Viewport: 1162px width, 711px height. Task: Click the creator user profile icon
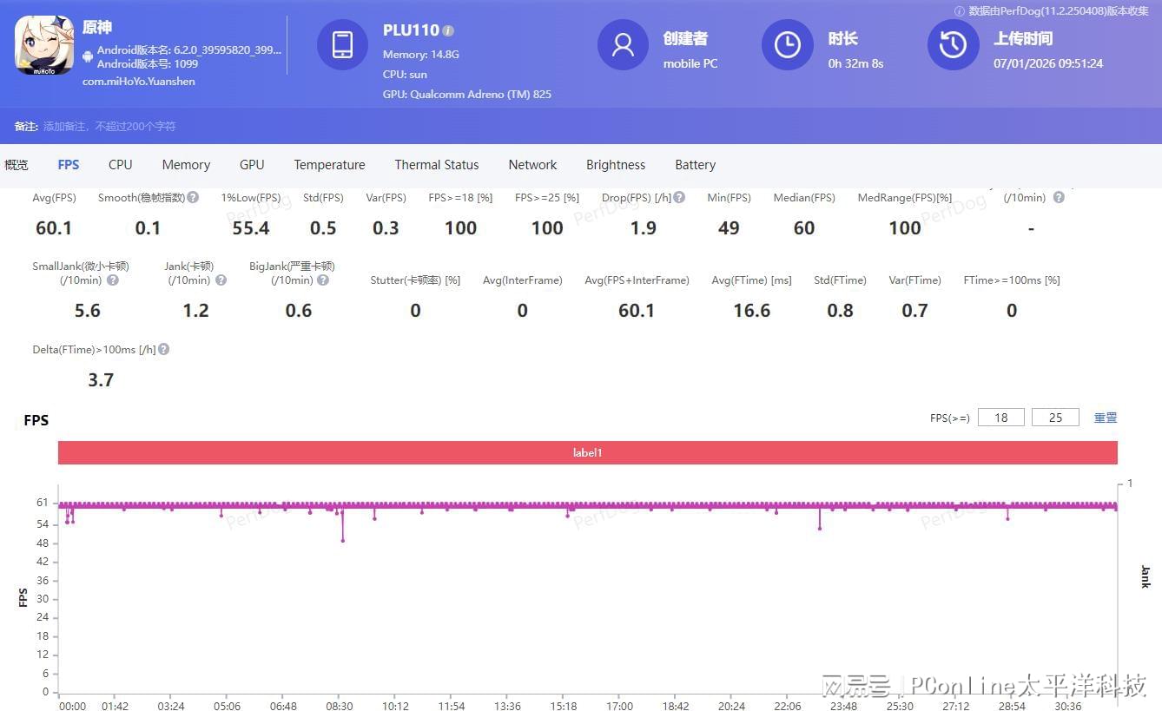click(623, 45)
